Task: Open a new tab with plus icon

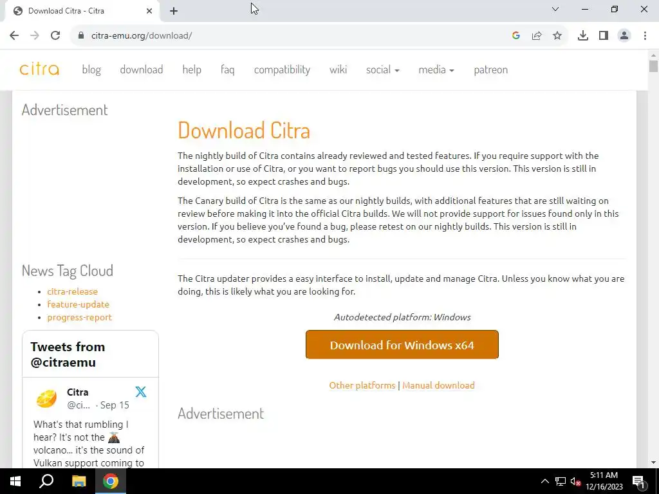Action: [174, 11]
